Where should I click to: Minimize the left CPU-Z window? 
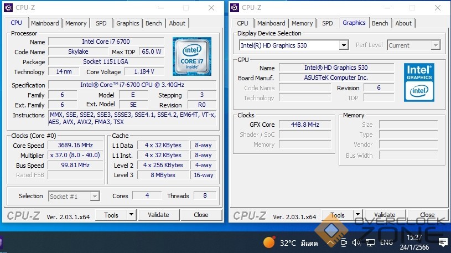161,8
